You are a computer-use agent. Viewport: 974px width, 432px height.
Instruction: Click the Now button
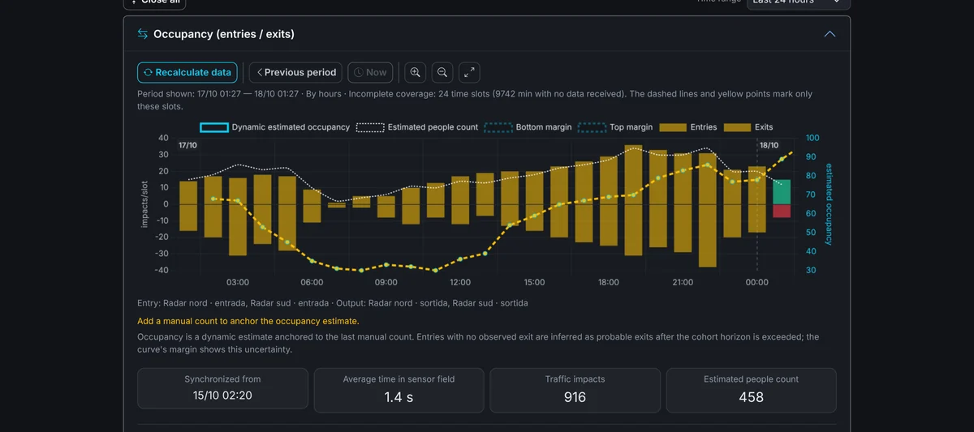(370, 72)
